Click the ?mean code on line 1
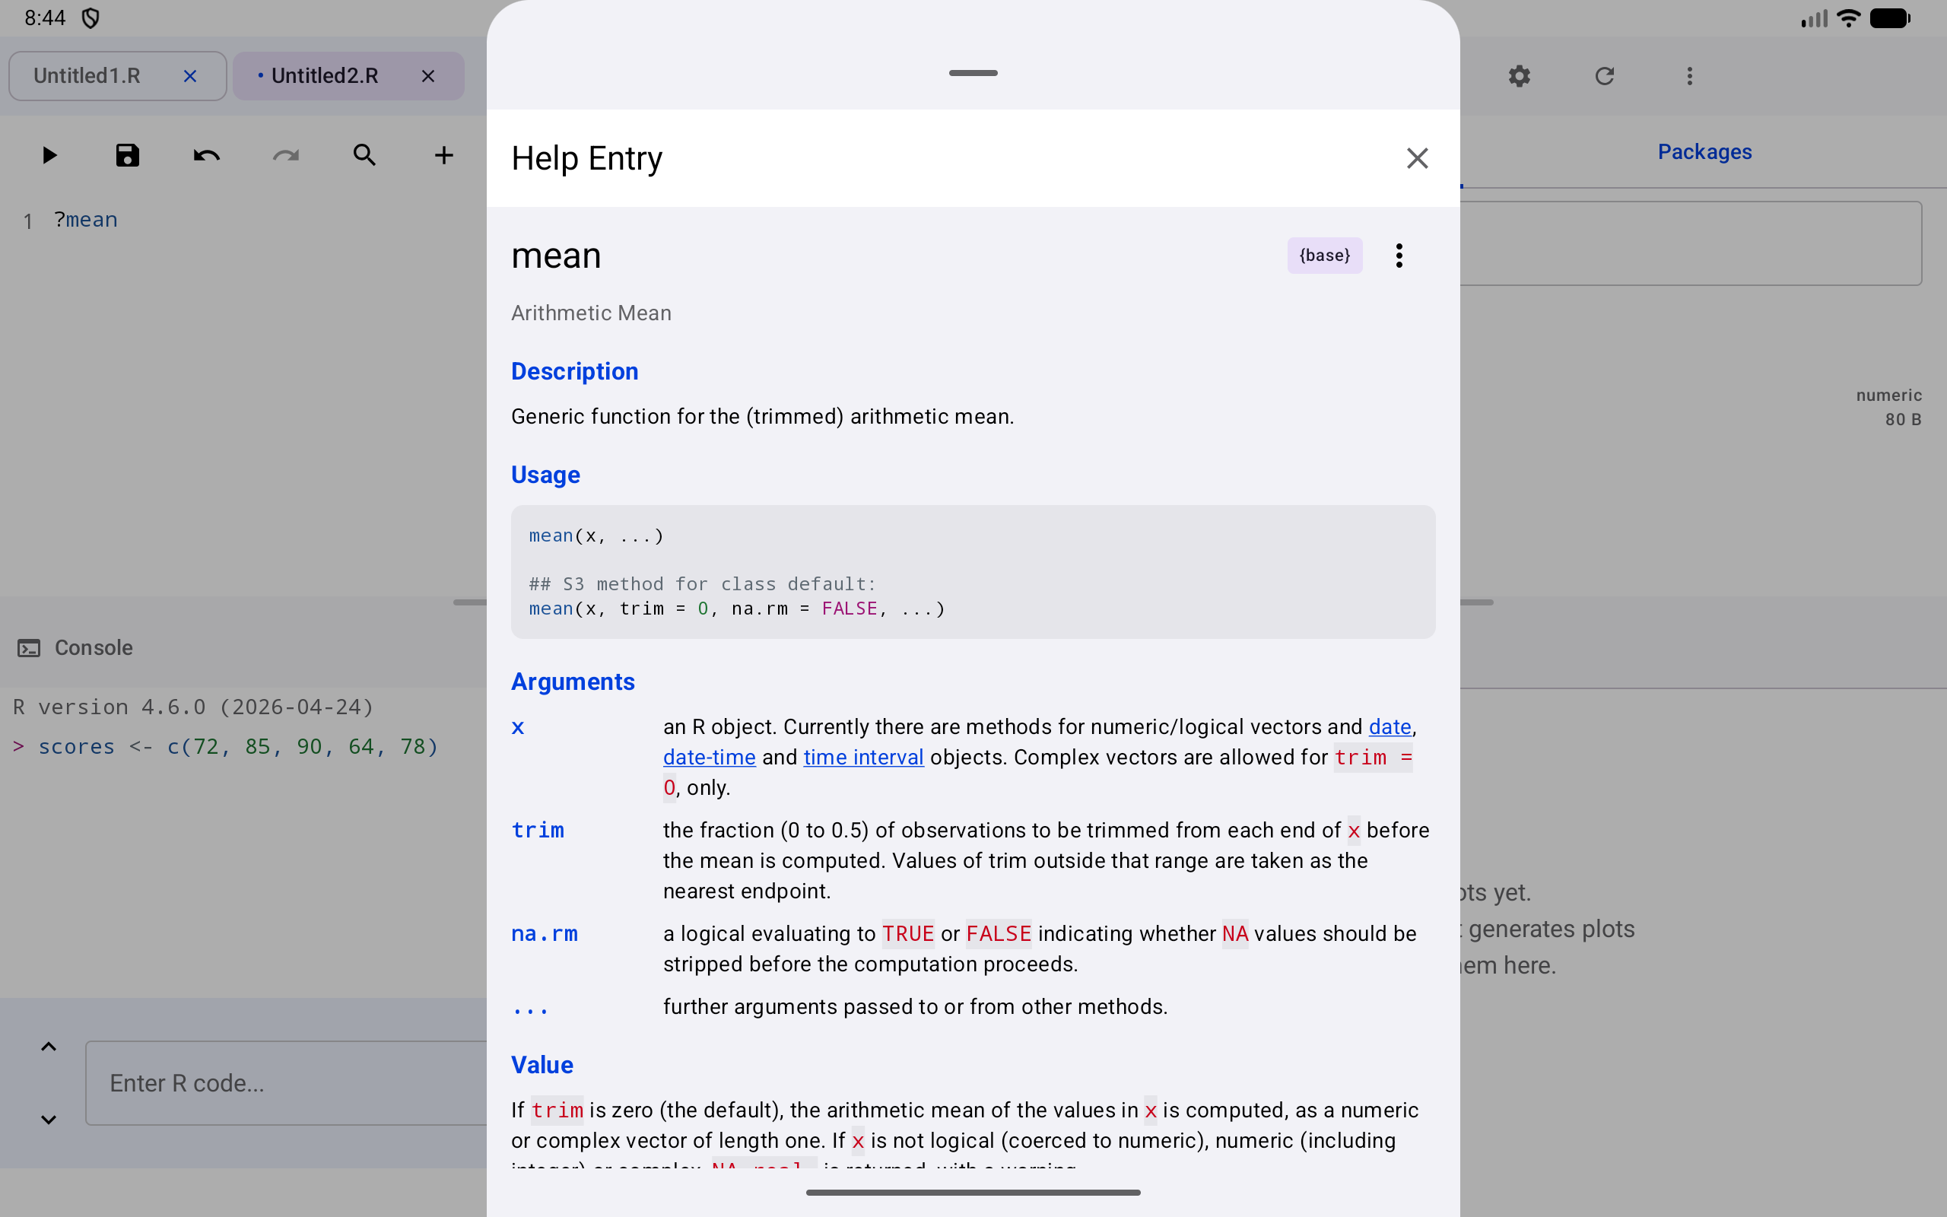The height and width of the screenshot is (1217, 1947). [x=85, y=220]
